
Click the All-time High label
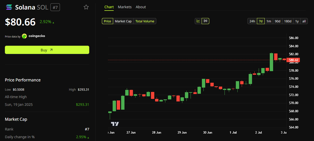tap(16, 97)
